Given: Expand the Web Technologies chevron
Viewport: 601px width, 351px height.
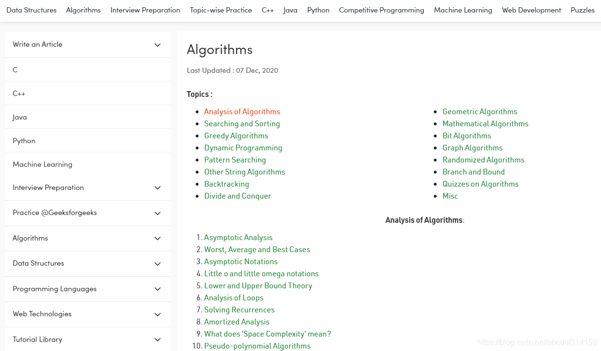Looking at the screenshot, I should coord(158,314).
